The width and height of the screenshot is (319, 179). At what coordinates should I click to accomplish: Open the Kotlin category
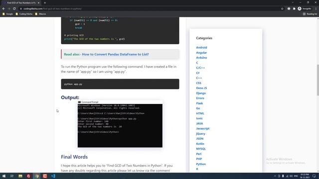click(200, 144)
